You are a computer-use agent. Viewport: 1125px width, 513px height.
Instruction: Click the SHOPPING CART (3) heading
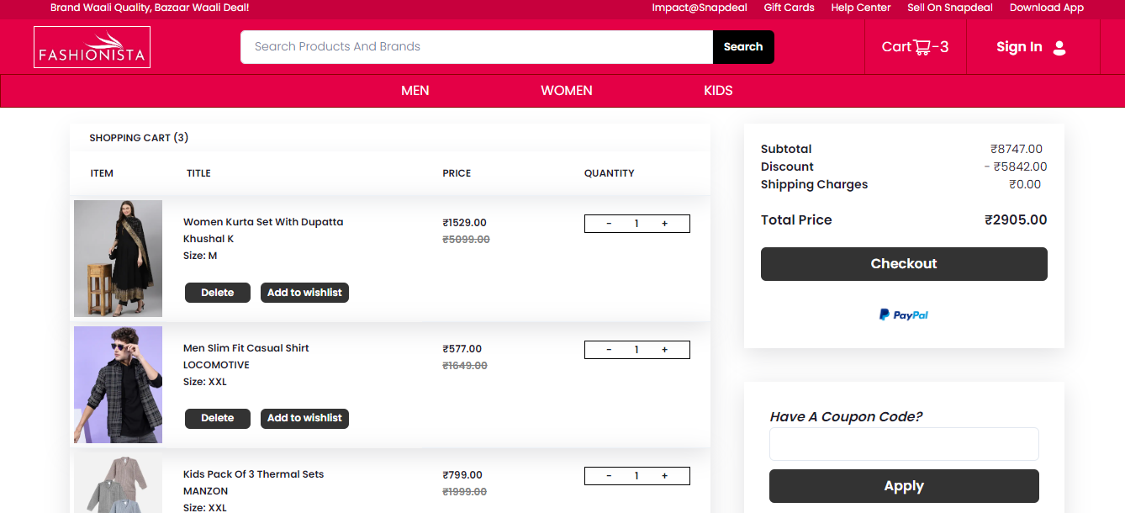click(139, 138)
